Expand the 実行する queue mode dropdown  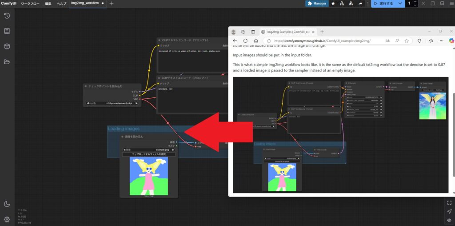(x=400, y=4)
